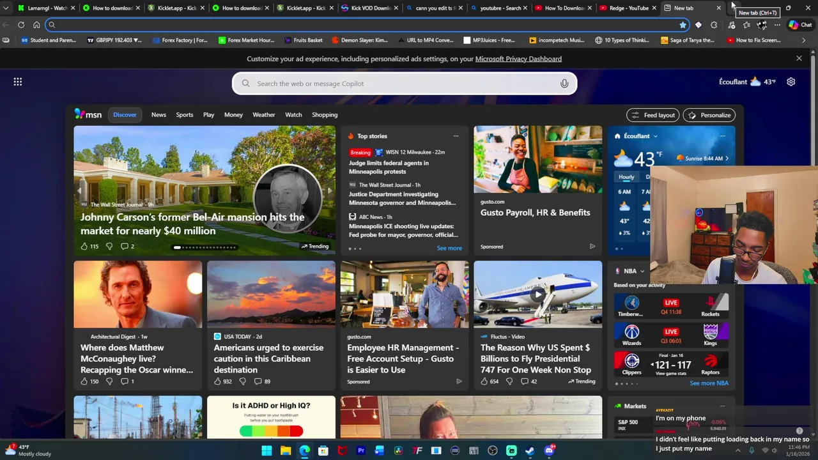818x460 pixels.
Task: Click the Top stories page indicator dots
Action: (355, 249)
